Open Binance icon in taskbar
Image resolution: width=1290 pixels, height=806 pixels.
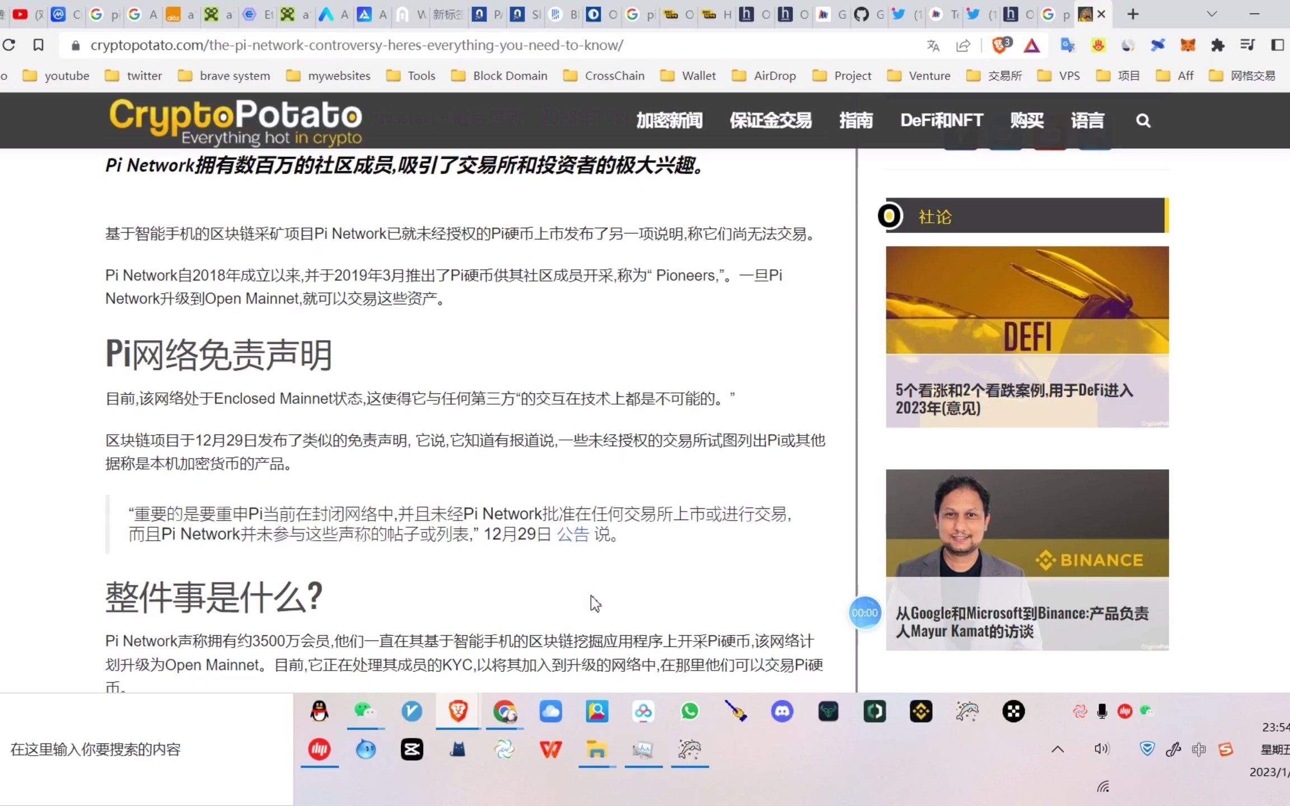pyautogui.click(x=921, y=711)
